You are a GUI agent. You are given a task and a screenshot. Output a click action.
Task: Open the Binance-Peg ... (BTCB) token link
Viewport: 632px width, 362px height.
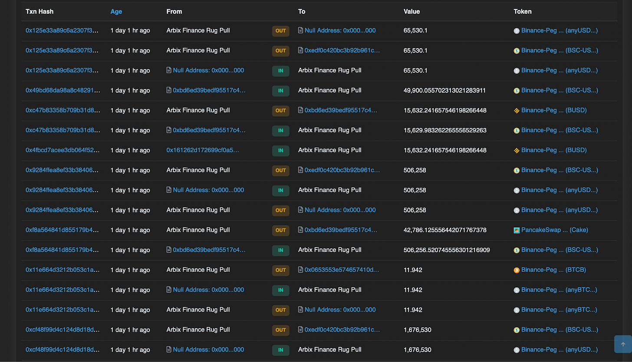point(553,270)
